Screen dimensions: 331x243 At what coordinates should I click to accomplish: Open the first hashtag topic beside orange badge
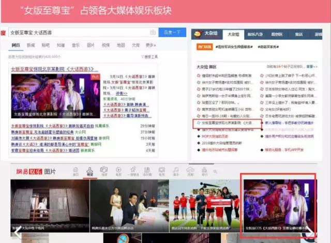tap(234, 47)
